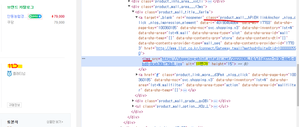Collapse the anchor node with target="_blank"
The height and width of the screenshot is (127, 299).
coord(136,17)
